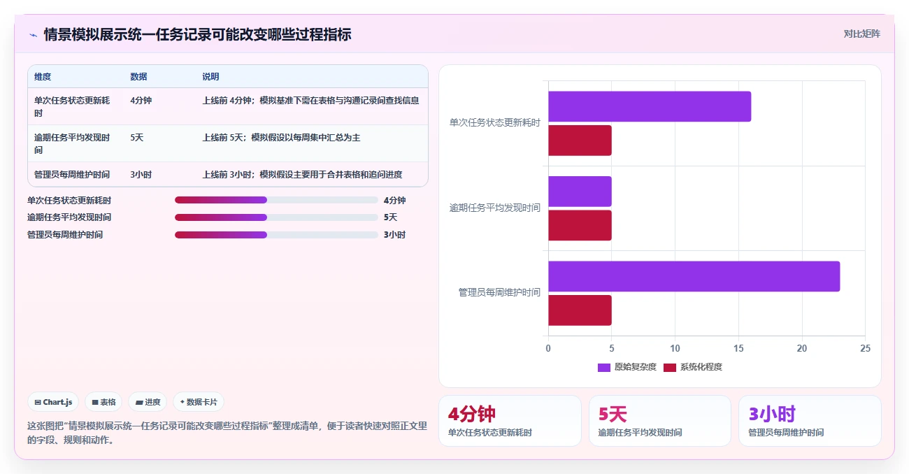Image resolution: width=909 pixels, height=474 pixels.
Task: Toggle the 原始复杂度 legend entry
Action: [627, 367]
